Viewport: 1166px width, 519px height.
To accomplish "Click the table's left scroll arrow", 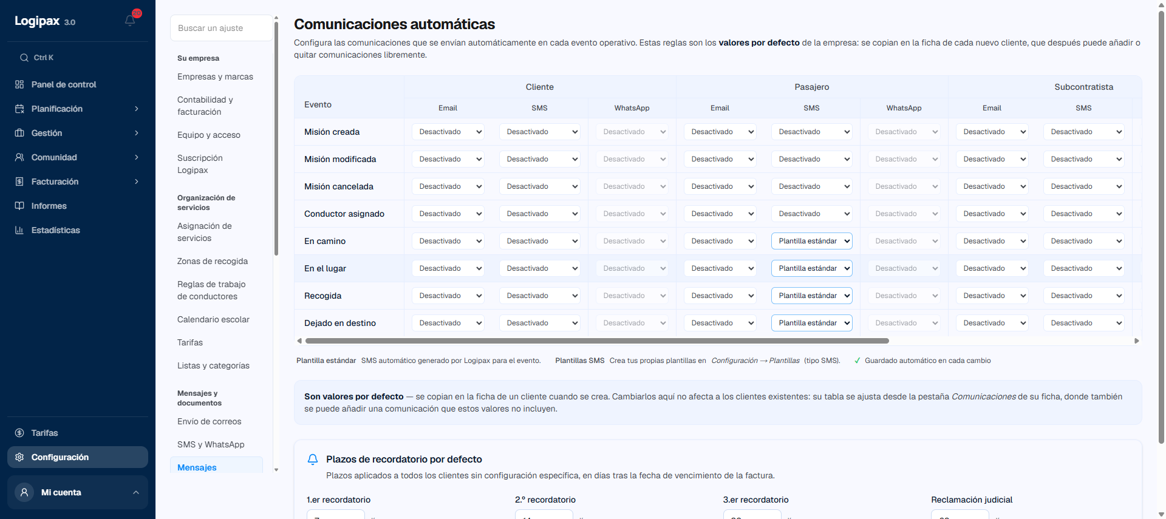I will (x=299, y=341).
